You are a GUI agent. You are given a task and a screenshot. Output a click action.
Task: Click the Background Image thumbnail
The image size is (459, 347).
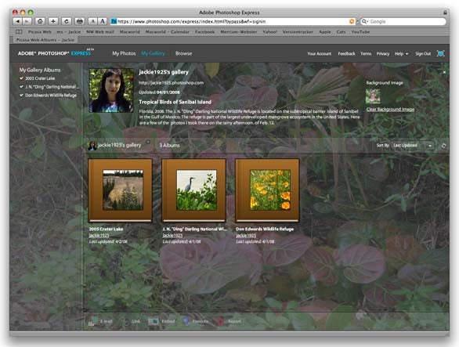pos(373,96)
